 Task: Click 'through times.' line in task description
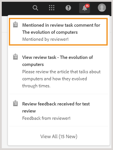coord(36,86)
